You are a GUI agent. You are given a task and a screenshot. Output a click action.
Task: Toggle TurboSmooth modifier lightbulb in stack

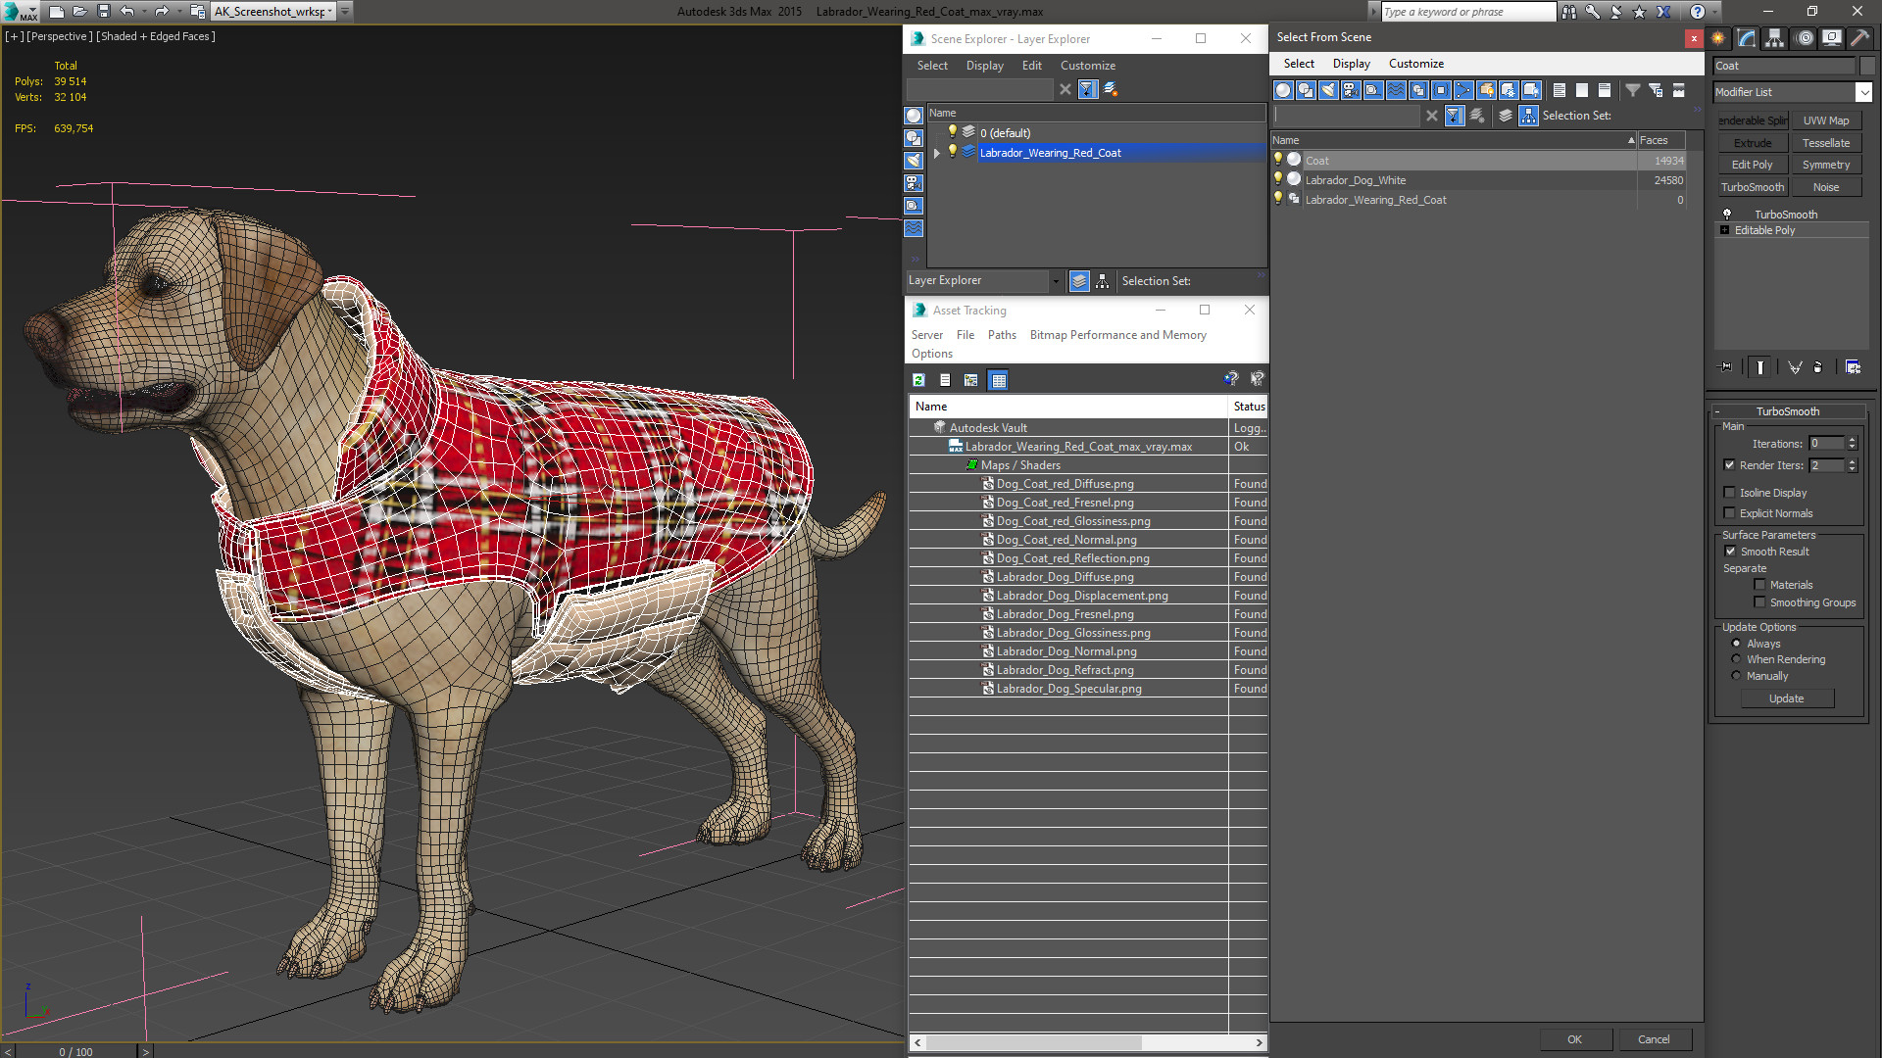pyautogui.click(x=1727, y=214)
